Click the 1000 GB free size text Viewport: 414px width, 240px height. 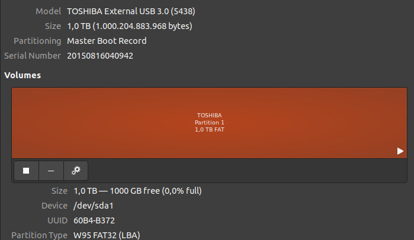coord(137,191)
